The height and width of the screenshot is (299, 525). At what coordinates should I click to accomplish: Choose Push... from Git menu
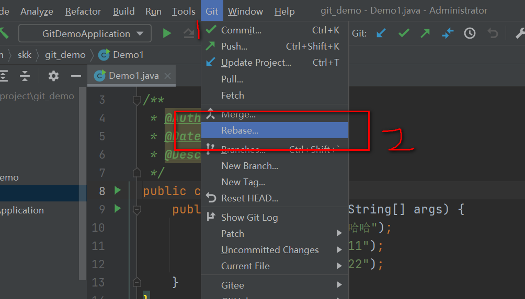pyautogui.click(x=275, y=46)
